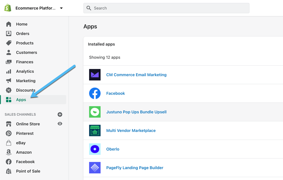The height and width of the screenshot is (180, 283).
Task: Click the Justuno green app icon
Action: coord(95,112)
